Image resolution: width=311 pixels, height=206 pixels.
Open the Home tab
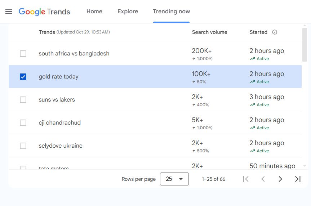[94, 12]
